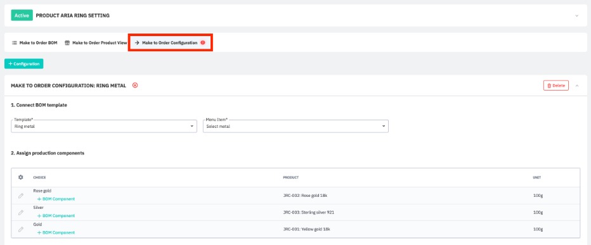The image size is (591, 245).
Task: Open the Make to Order Configuration tab
Action: point(171,43)
